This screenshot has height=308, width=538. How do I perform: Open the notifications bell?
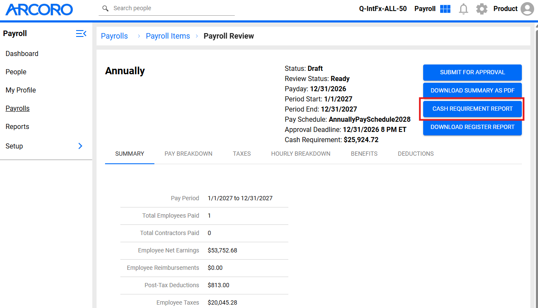coord(464,9)
